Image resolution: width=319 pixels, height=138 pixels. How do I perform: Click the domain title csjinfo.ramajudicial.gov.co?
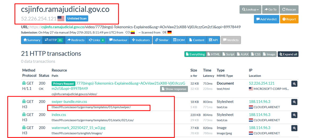coord(65,9)
